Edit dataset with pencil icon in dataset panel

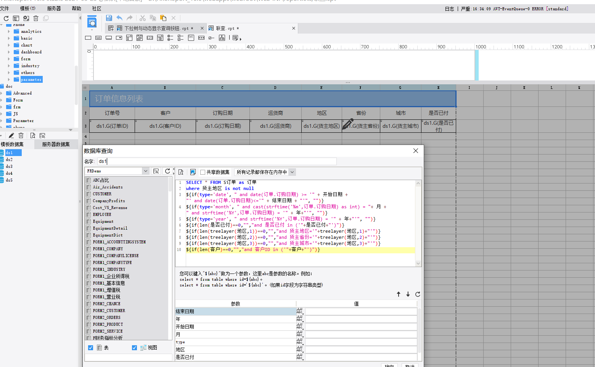(x=11, y=135)
